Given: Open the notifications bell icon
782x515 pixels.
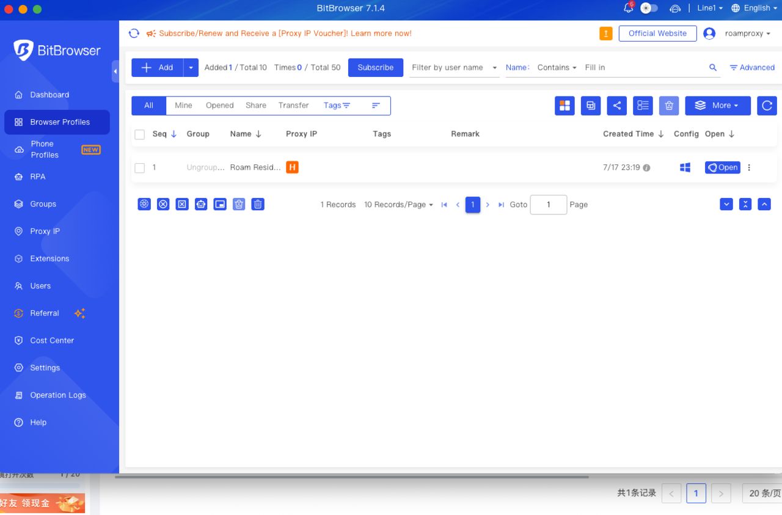Looking at the screenshot, I should (x=628, y=8).
